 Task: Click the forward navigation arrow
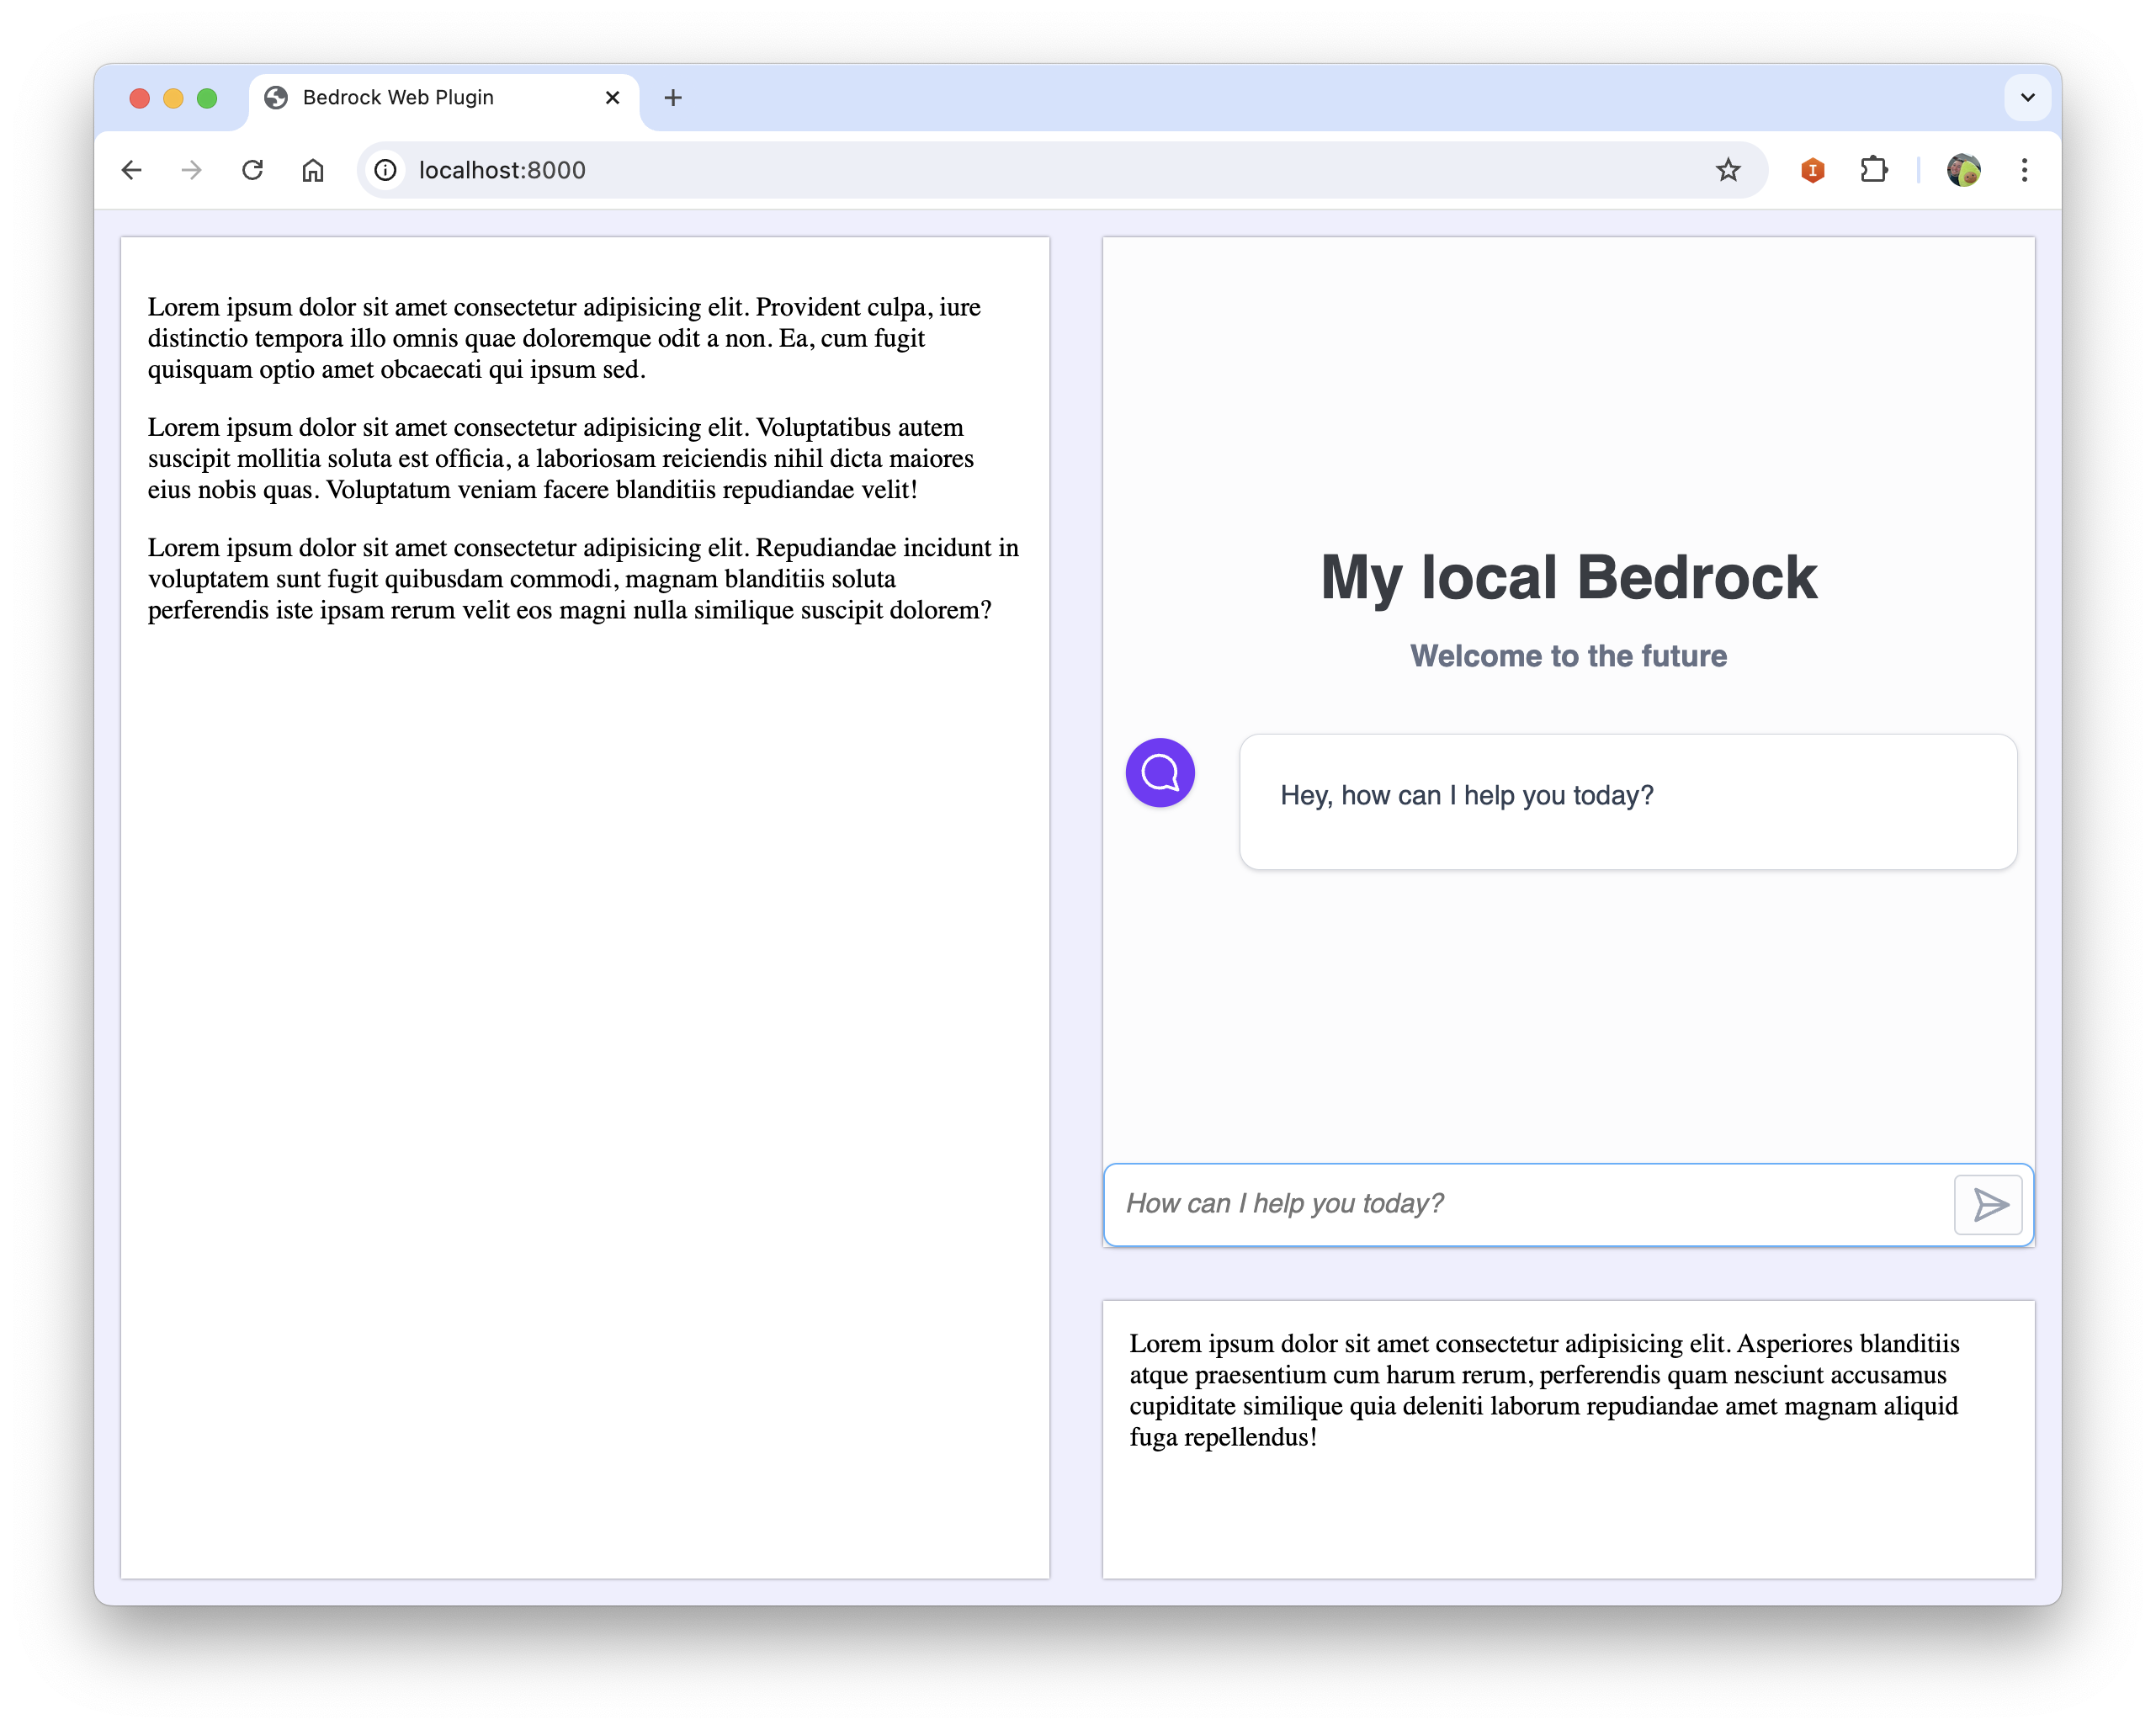[x=192, y=170]
